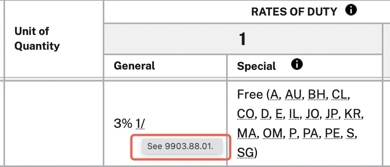Click the BH special program code

pos(317,94)
